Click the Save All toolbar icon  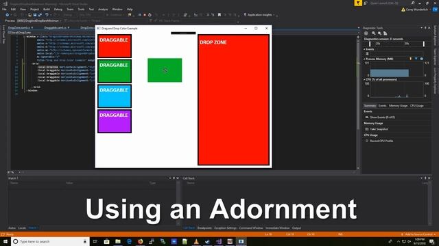click(40, 15)
